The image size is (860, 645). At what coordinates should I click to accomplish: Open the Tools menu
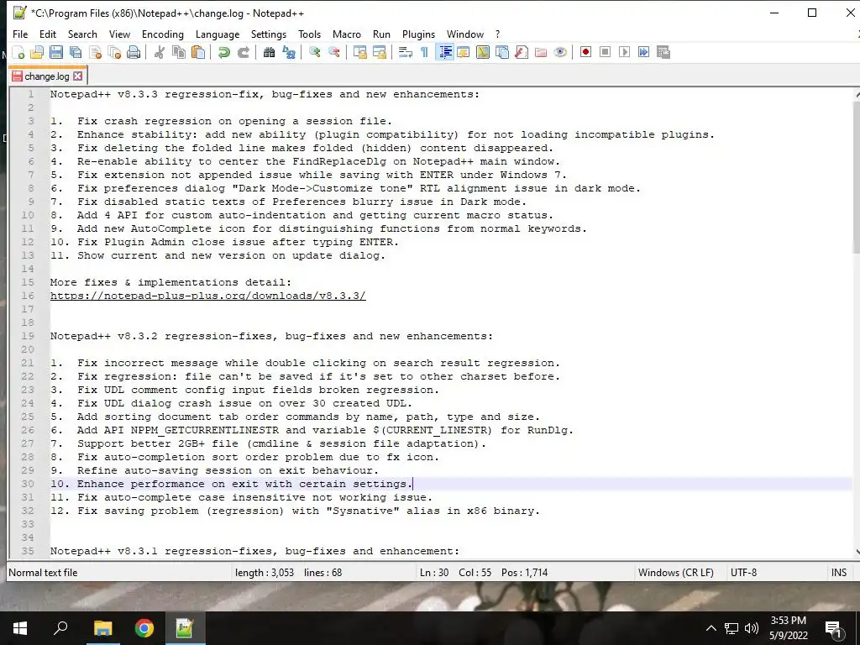[309, 34]
